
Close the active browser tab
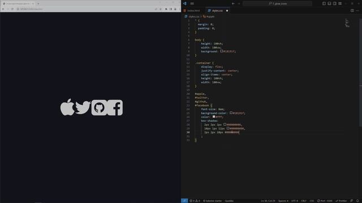[33, 3]
